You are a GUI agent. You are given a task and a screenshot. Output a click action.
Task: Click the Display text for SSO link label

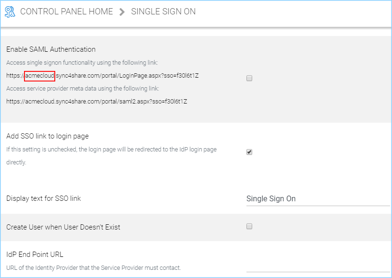point(44,198)
